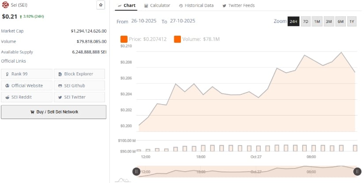Image resolution: width=364 pixels, height=183 pixels.
Task: Open the SEI Twitter link
Action: click(x=79, y=97)
